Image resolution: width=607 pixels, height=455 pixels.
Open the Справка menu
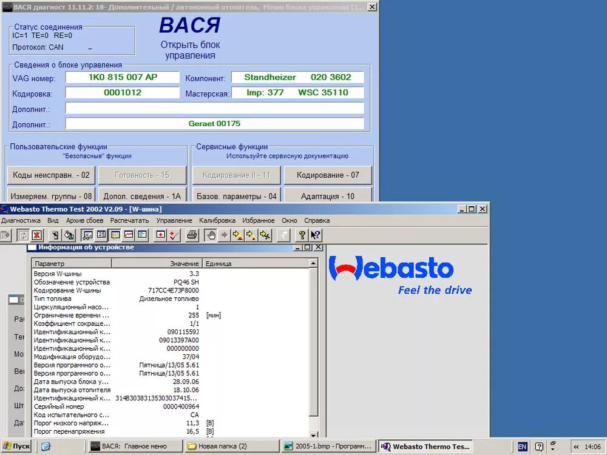(317, 220)
